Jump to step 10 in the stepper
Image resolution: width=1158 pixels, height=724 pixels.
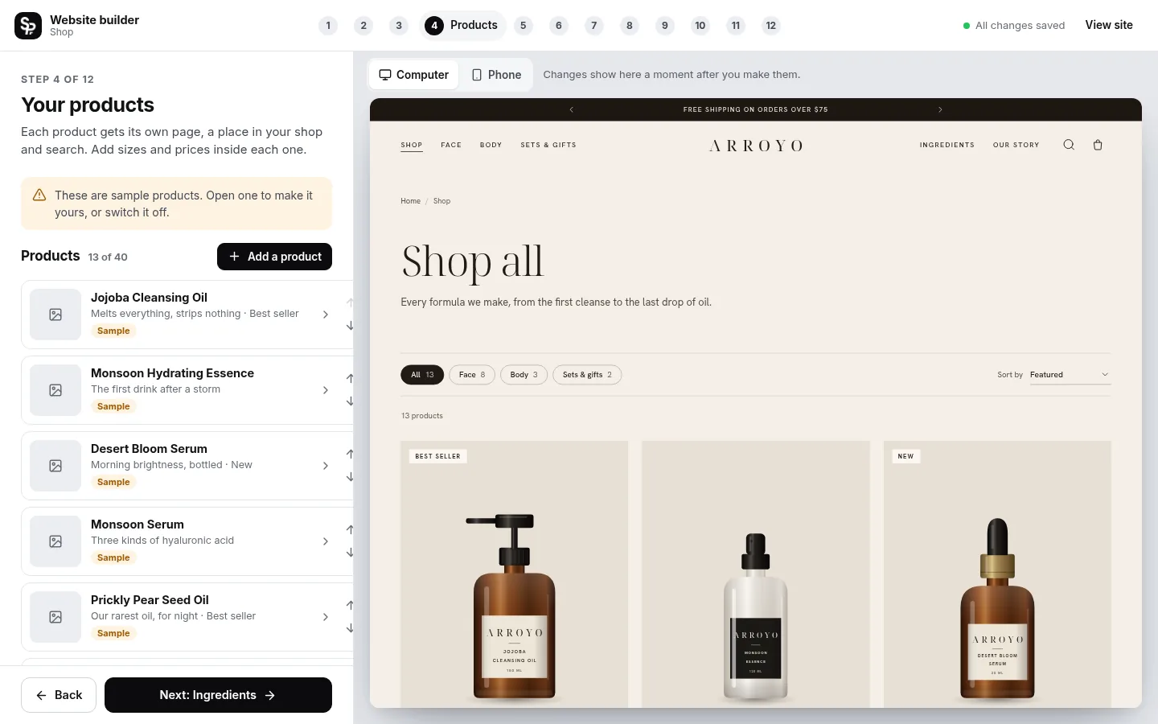[700, 26]
